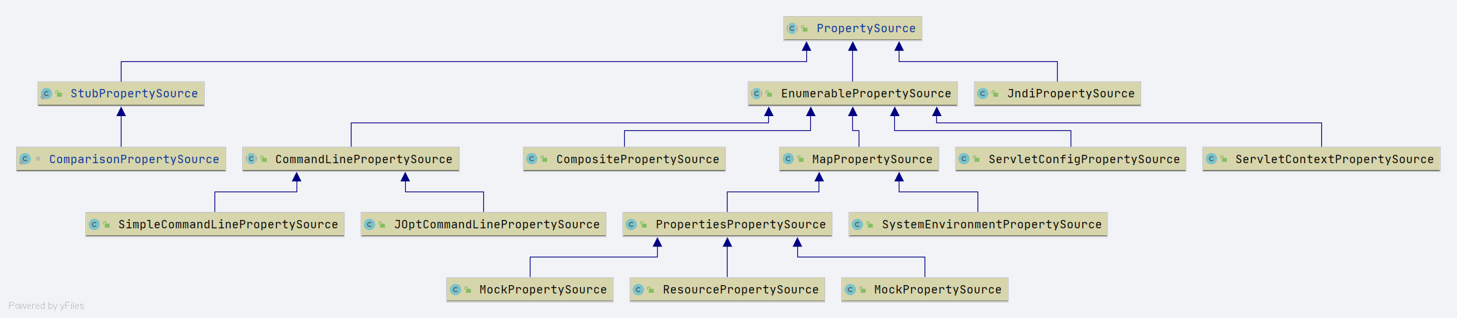Select the SystemEnvironmentPropertySource node label
The image size is (1457, 318).
coord(991,224)
